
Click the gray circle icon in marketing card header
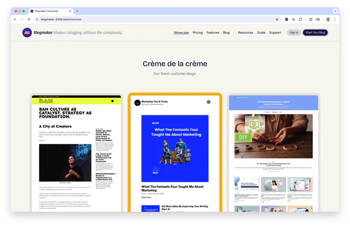[208, 102]
